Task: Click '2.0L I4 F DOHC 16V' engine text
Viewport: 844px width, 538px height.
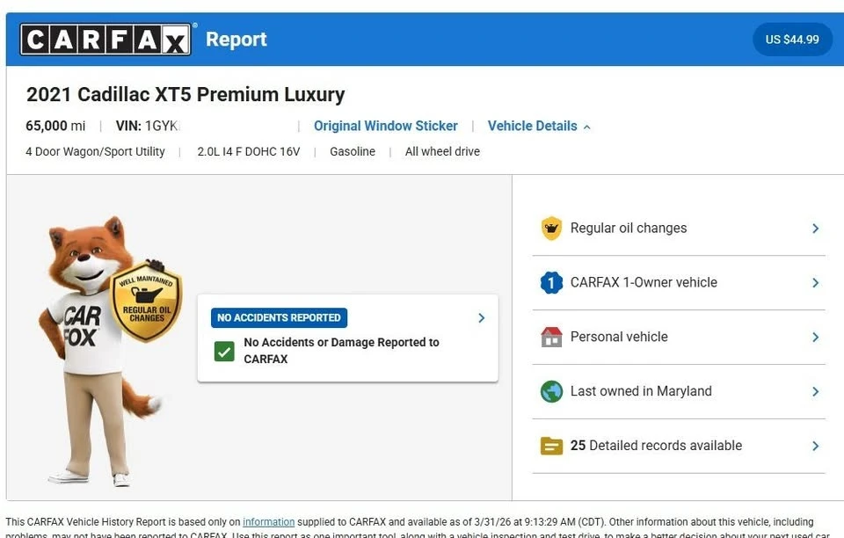Action: point(249,152)
